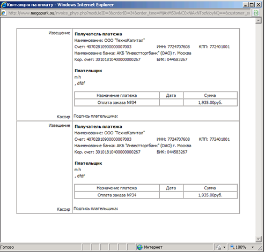The width and height of the screenshot is (265, 252).
Task: Click the Internet Explorer logo in title bar
Action: [4, 5]
